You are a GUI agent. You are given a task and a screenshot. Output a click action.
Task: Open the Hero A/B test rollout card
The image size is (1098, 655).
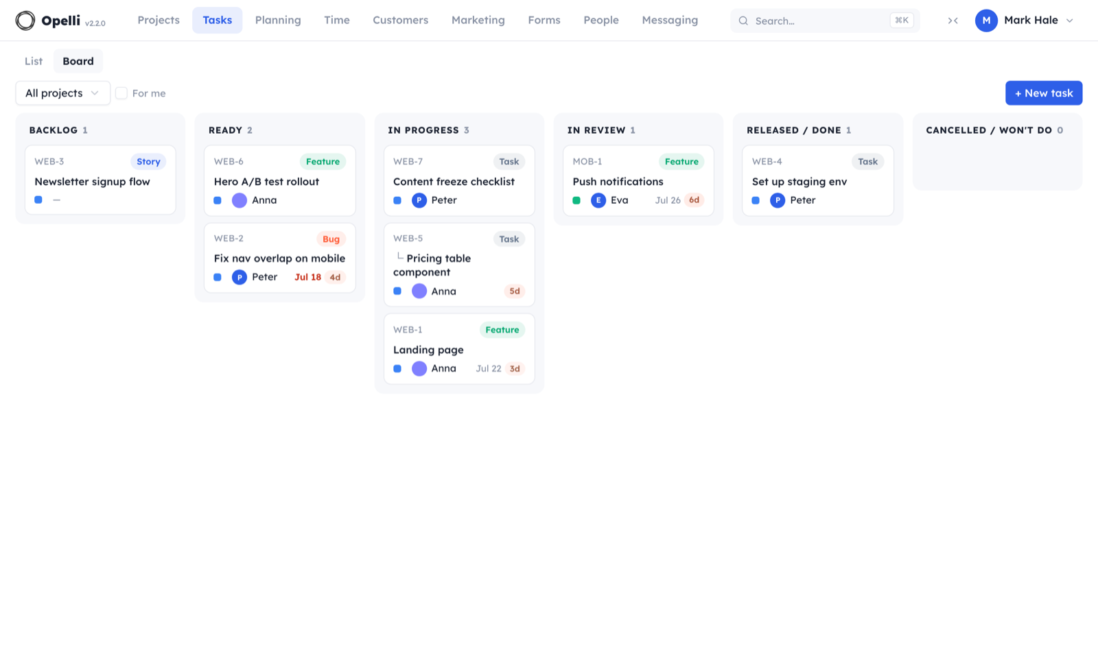[280, 180]
